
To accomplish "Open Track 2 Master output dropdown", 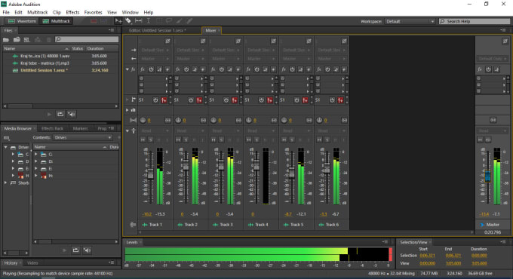I will click(x=190, y=59).
